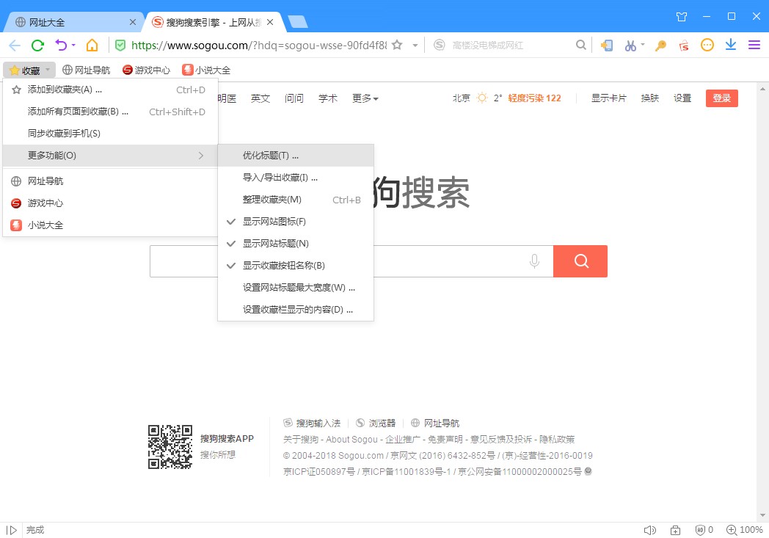Screen dimensions: 769x538
Task: Choose 优化标题(T) in submenu
Action: (x=296, y=156)
